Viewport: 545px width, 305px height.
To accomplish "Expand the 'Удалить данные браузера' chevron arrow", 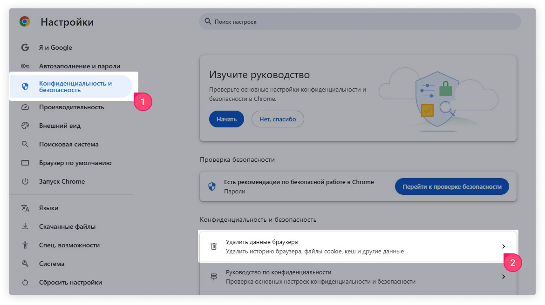I will tap(503, 246).
